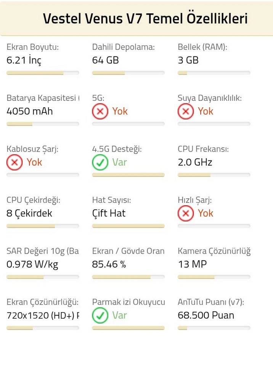Expand the Batarya Kapasitesi label
Viewport: 273px width, 366px height.
pos(41,98)
